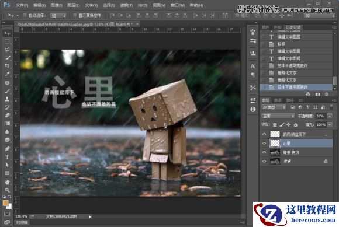Select the 轻移 history state
Screen dimensions: 339x227
click(296, 44)
